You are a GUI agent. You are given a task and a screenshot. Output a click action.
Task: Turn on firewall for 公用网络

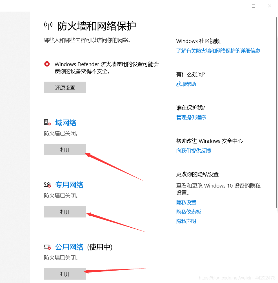coord(65,274)
